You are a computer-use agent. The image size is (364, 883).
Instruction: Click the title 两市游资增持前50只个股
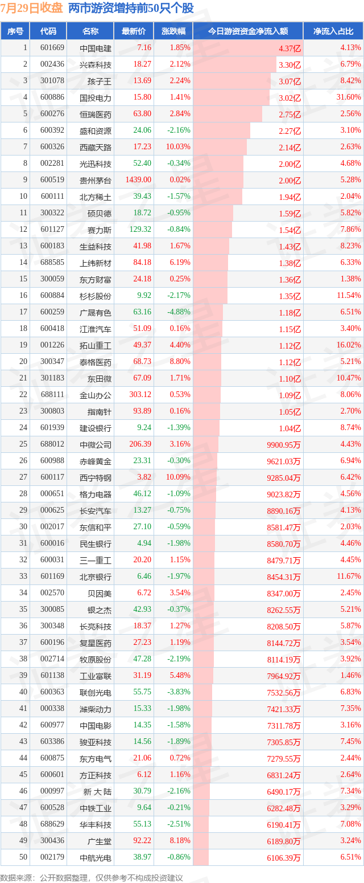coord(131,9)
